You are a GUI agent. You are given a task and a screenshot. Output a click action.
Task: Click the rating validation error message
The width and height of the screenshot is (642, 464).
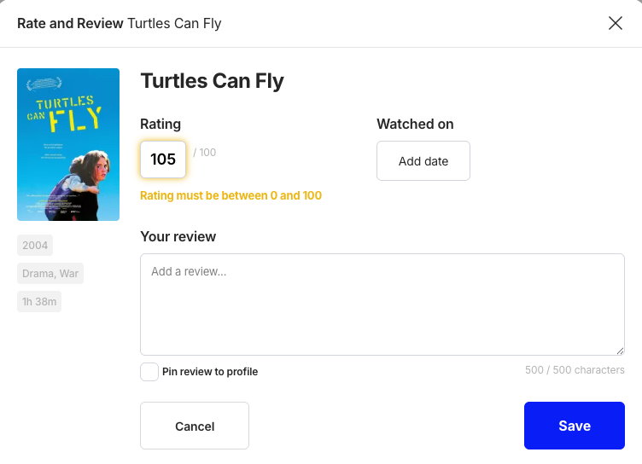pyautogui.click(x=231, y=195)
